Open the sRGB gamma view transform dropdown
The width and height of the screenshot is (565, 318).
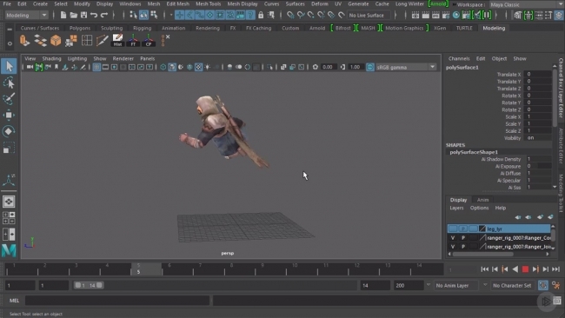point(406,68)
